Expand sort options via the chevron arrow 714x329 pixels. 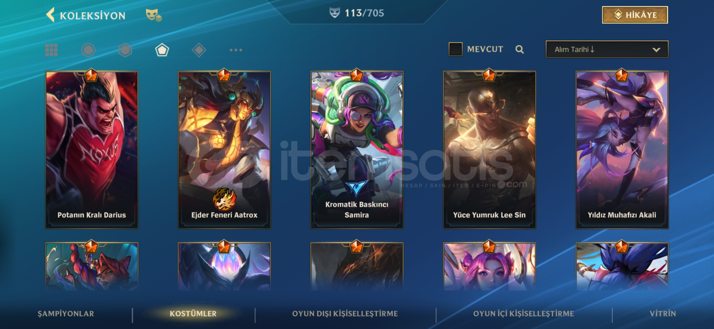coord(656,50)
